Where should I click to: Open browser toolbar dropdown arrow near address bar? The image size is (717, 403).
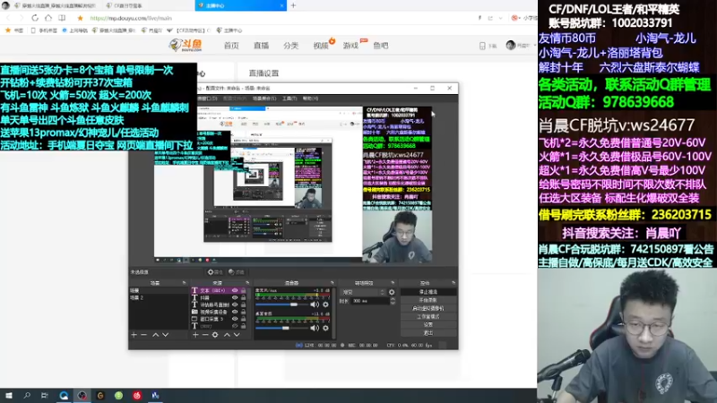click(501, 18)
